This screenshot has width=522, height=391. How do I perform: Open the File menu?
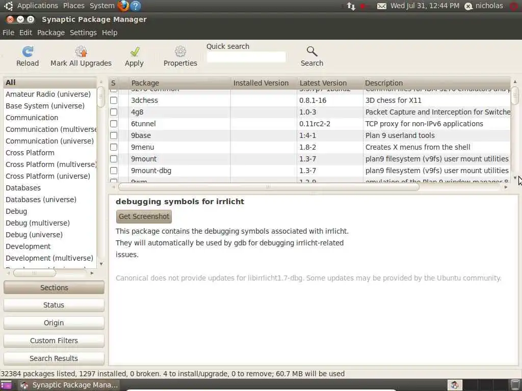(x=8, y=33)
